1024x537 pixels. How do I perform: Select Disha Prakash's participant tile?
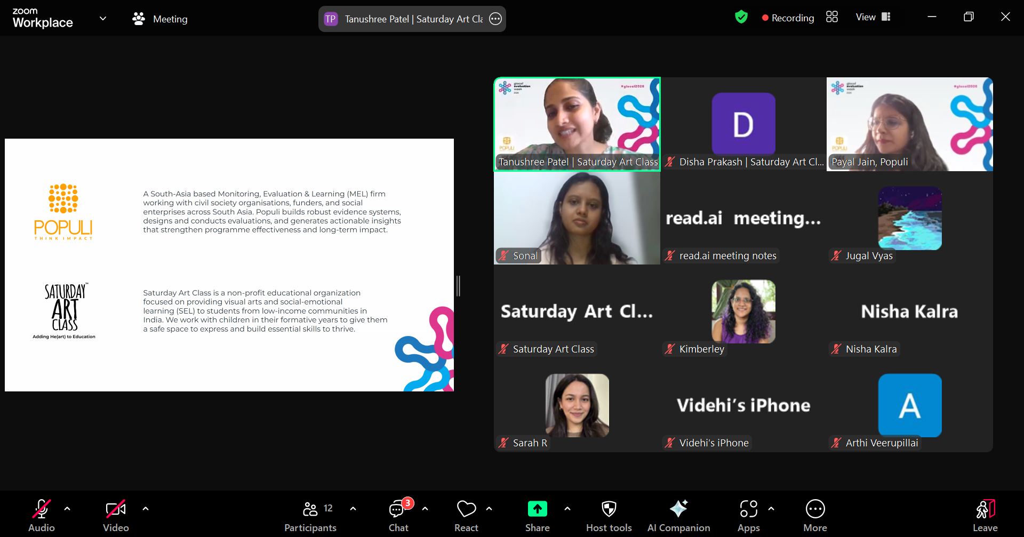(743, 124)
